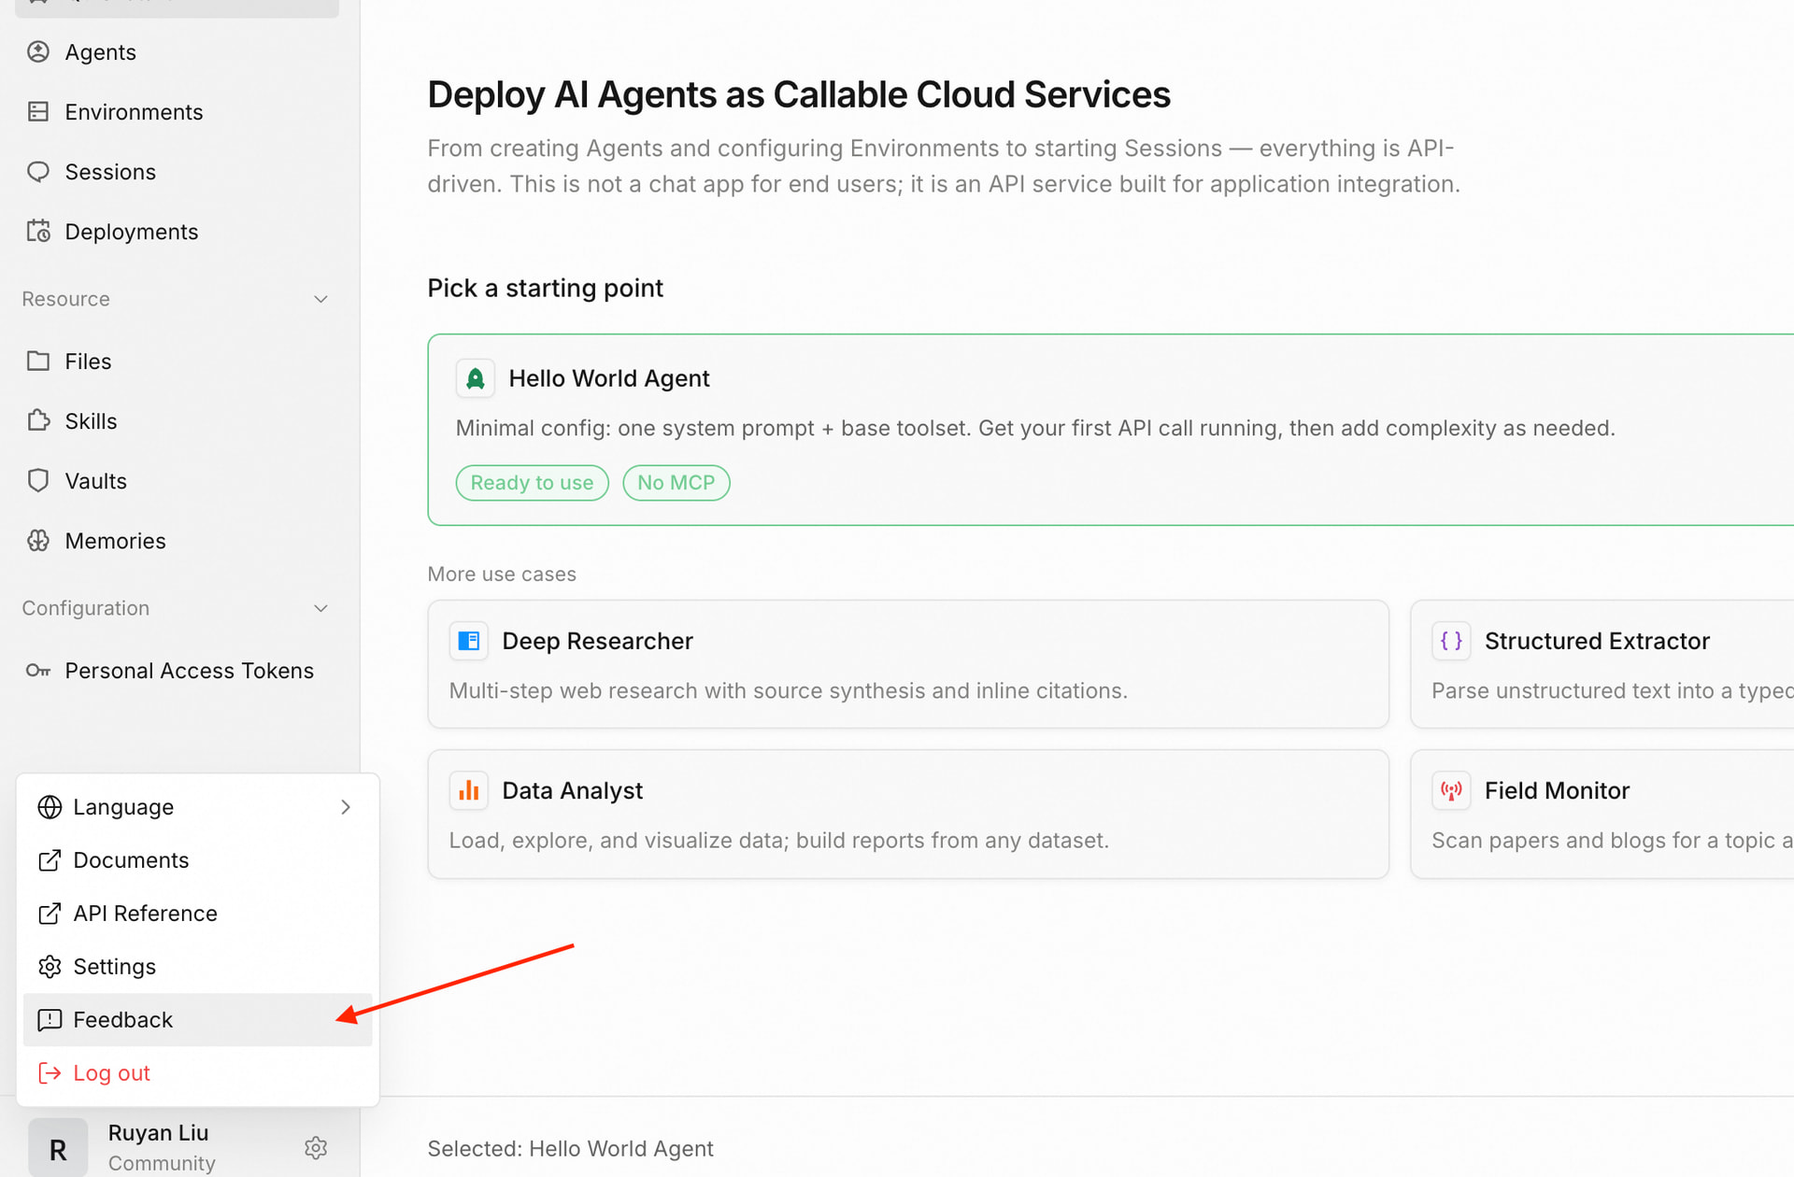Expand the Language submenu arrow

[x=346, y=807]
